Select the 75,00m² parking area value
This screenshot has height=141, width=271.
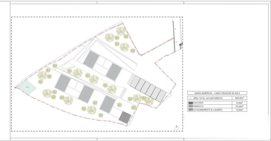pyautogui.click(x=239, y=110)
